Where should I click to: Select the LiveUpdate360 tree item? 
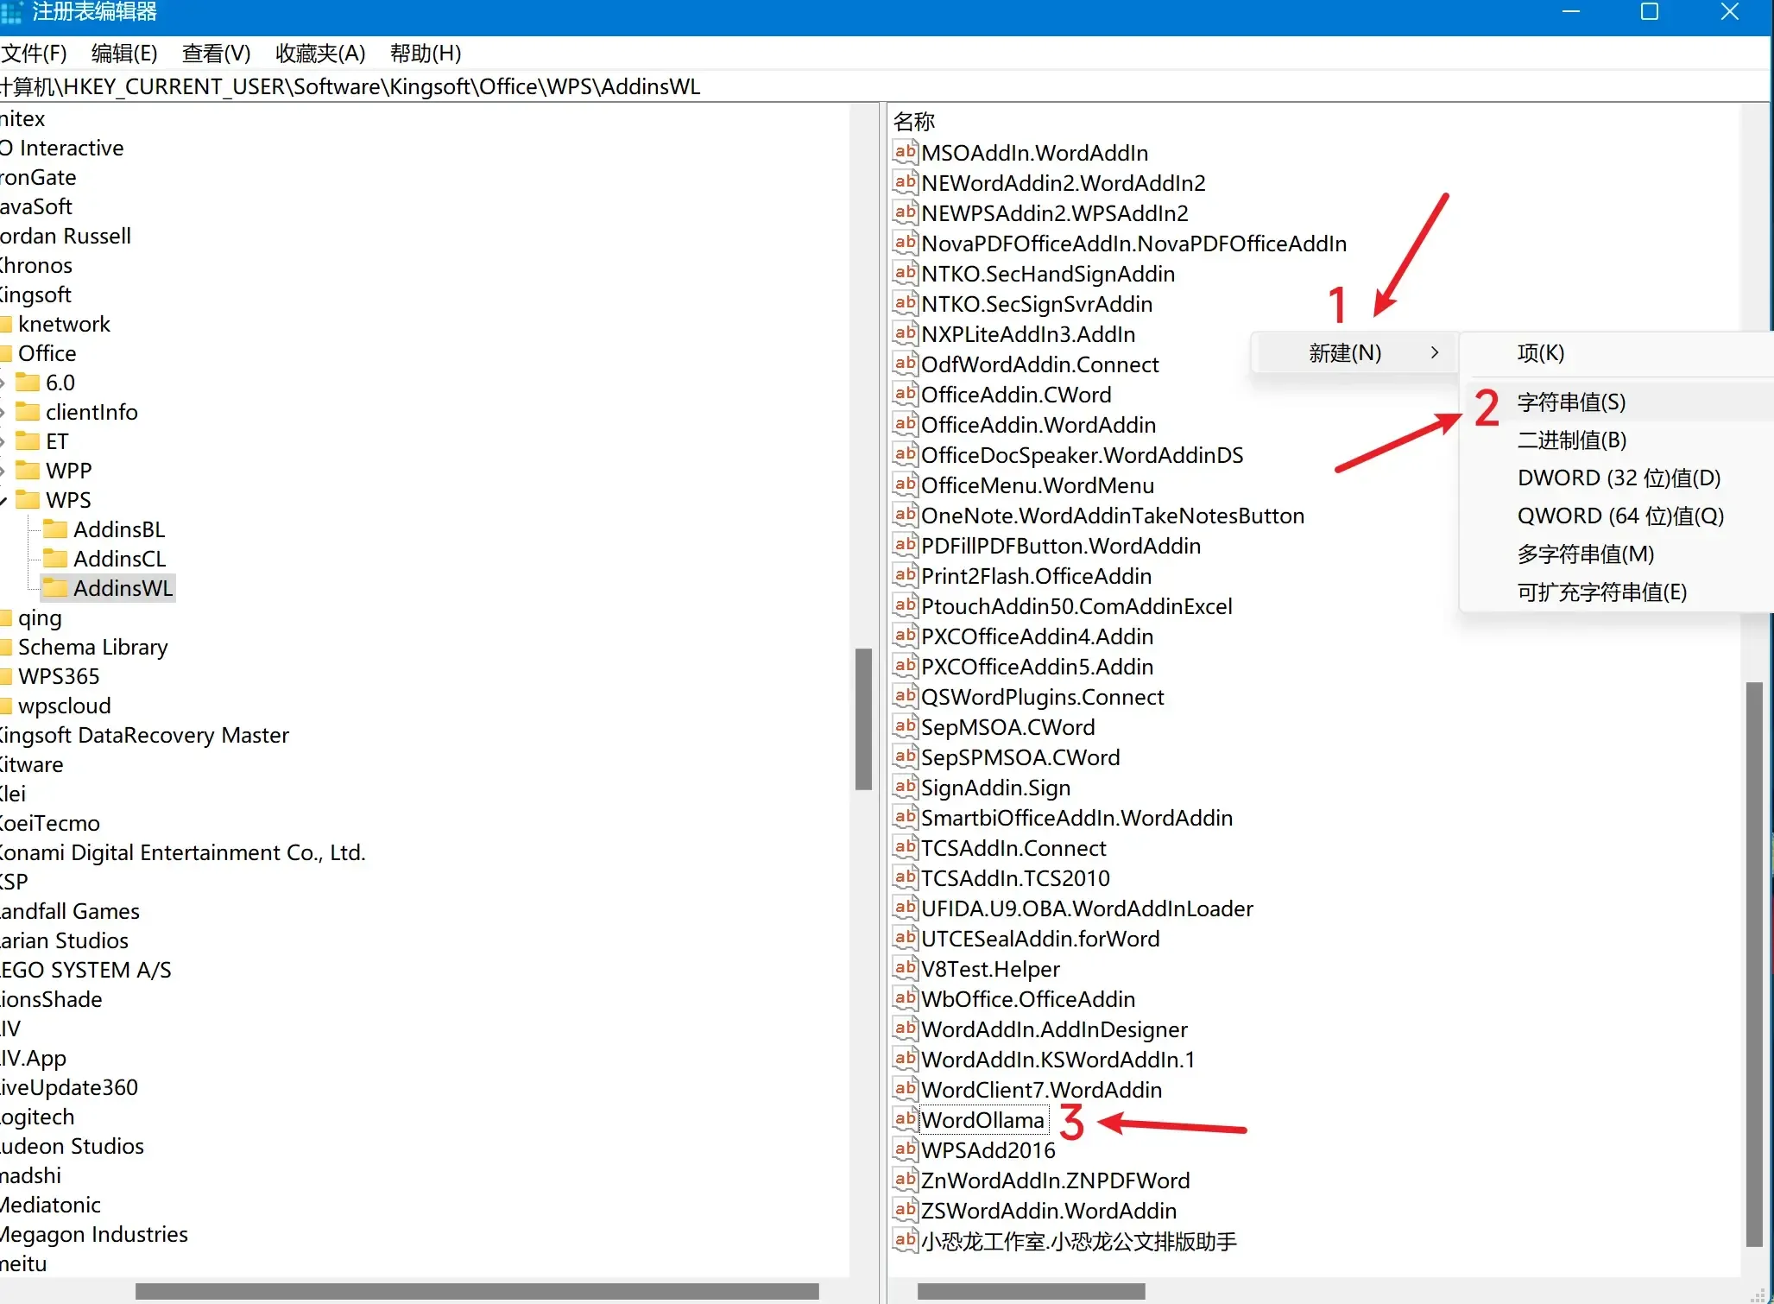(x=69, y=1087)
